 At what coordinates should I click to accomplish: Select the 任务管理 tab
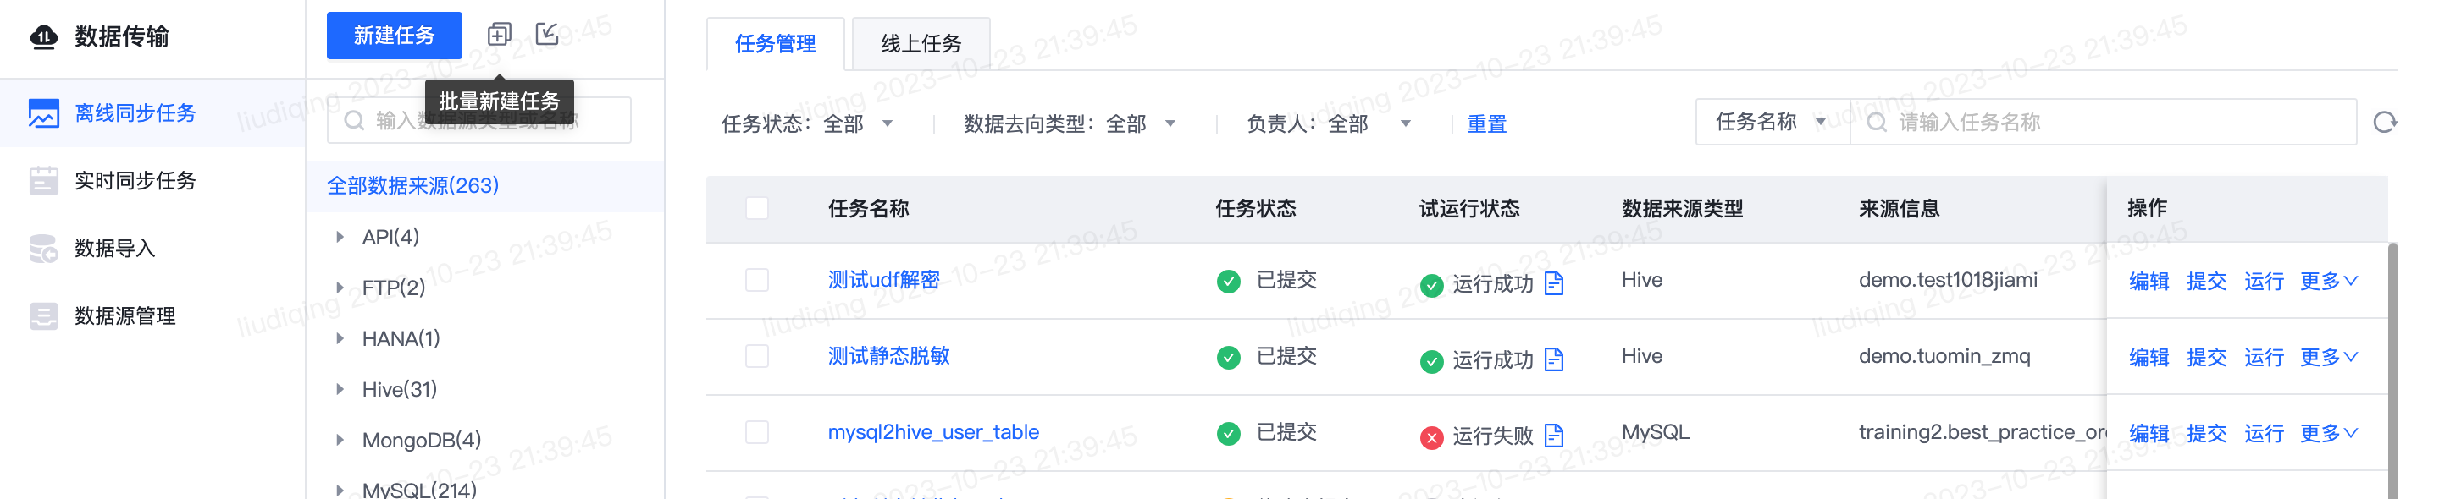(775, 43)
